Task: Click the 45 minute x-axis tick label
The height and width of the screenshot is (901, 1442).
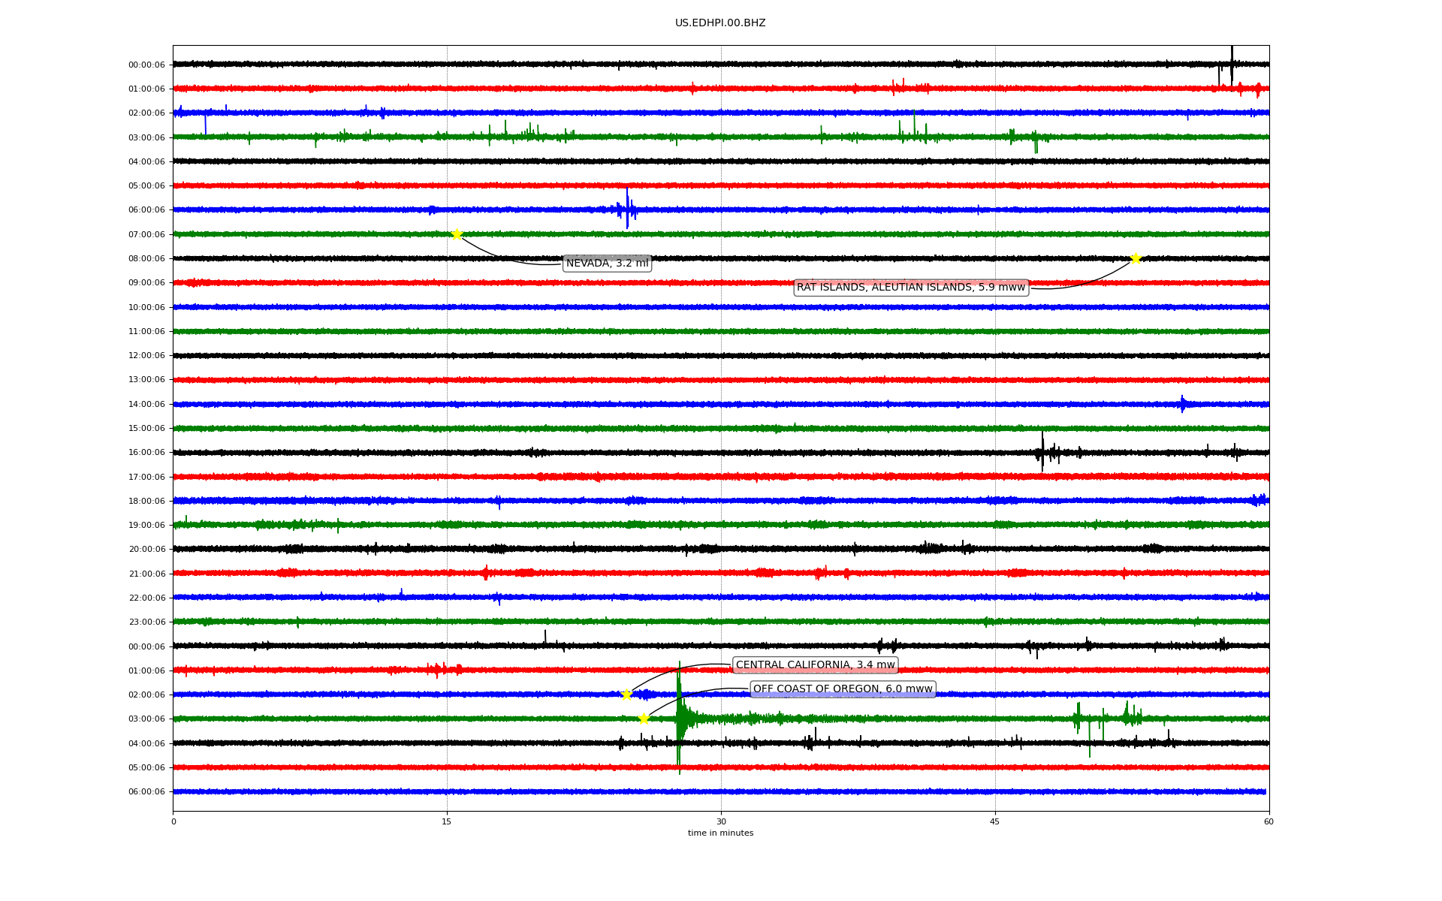Action: click(995, 821)
